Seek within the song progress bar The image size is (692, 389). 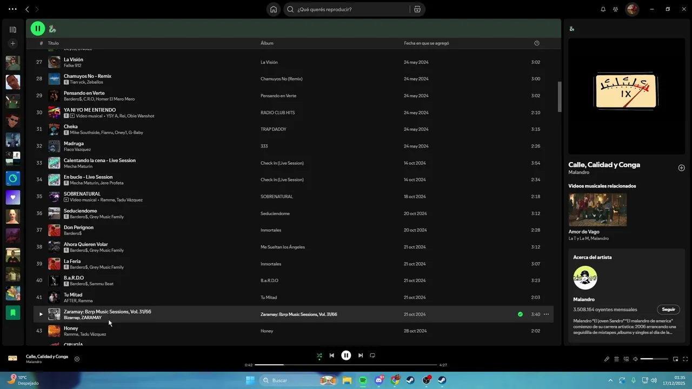tap(346, 365)
